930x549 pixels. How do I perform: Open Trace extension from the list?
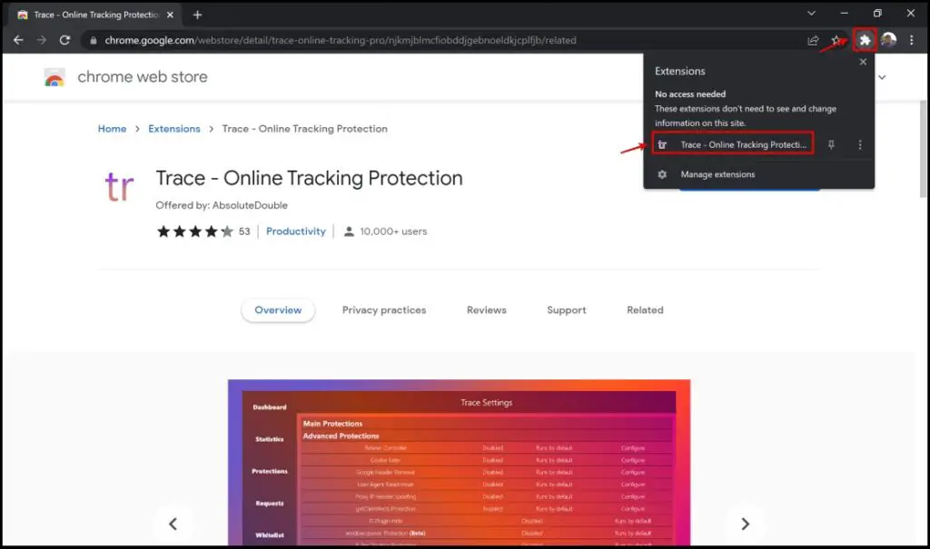coord(733,144)
